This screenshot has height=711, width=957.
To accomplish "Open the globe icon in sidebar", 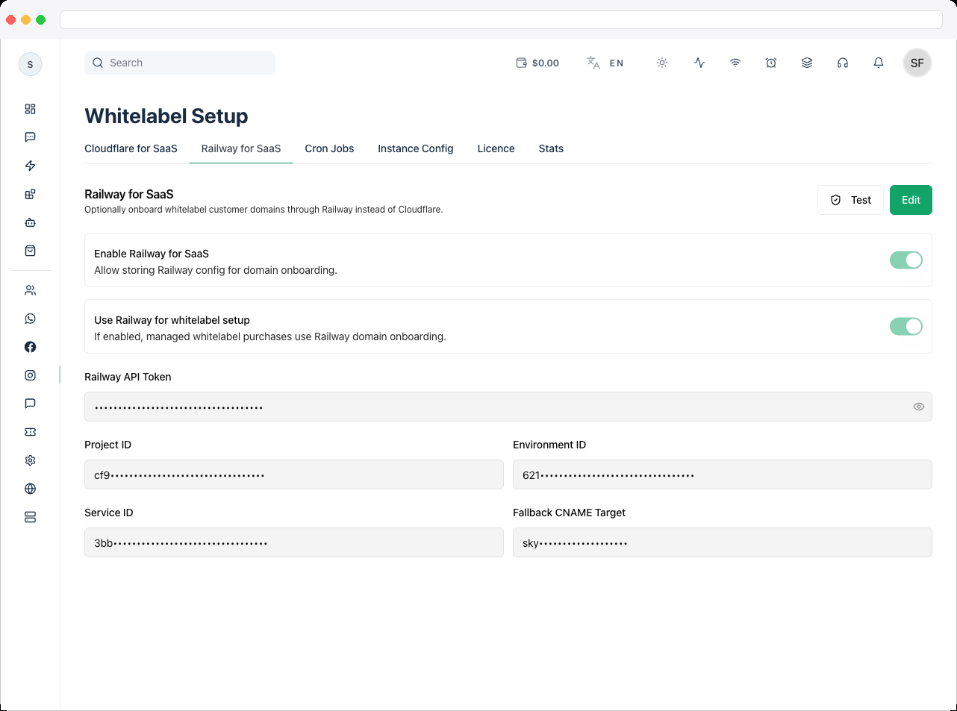I will pos(30,489).
